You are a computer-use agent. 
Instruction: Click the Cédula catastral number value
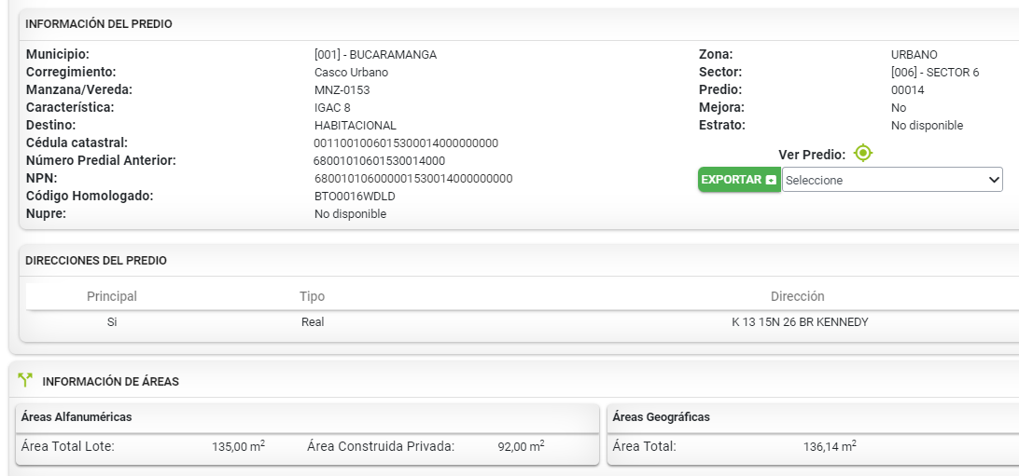(406, 143)
